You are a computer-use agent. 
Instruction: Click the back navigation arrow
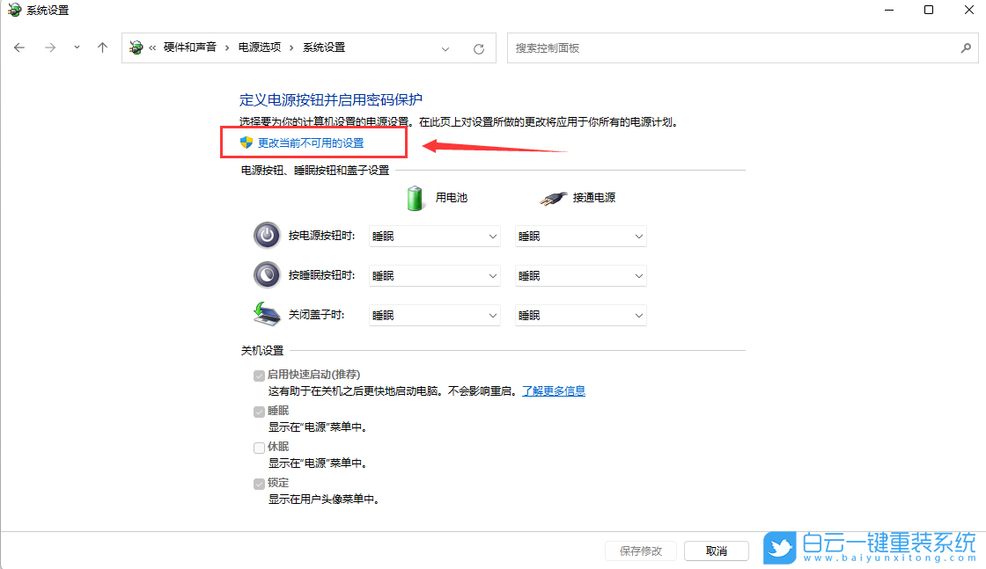click(x=19, y=47)
